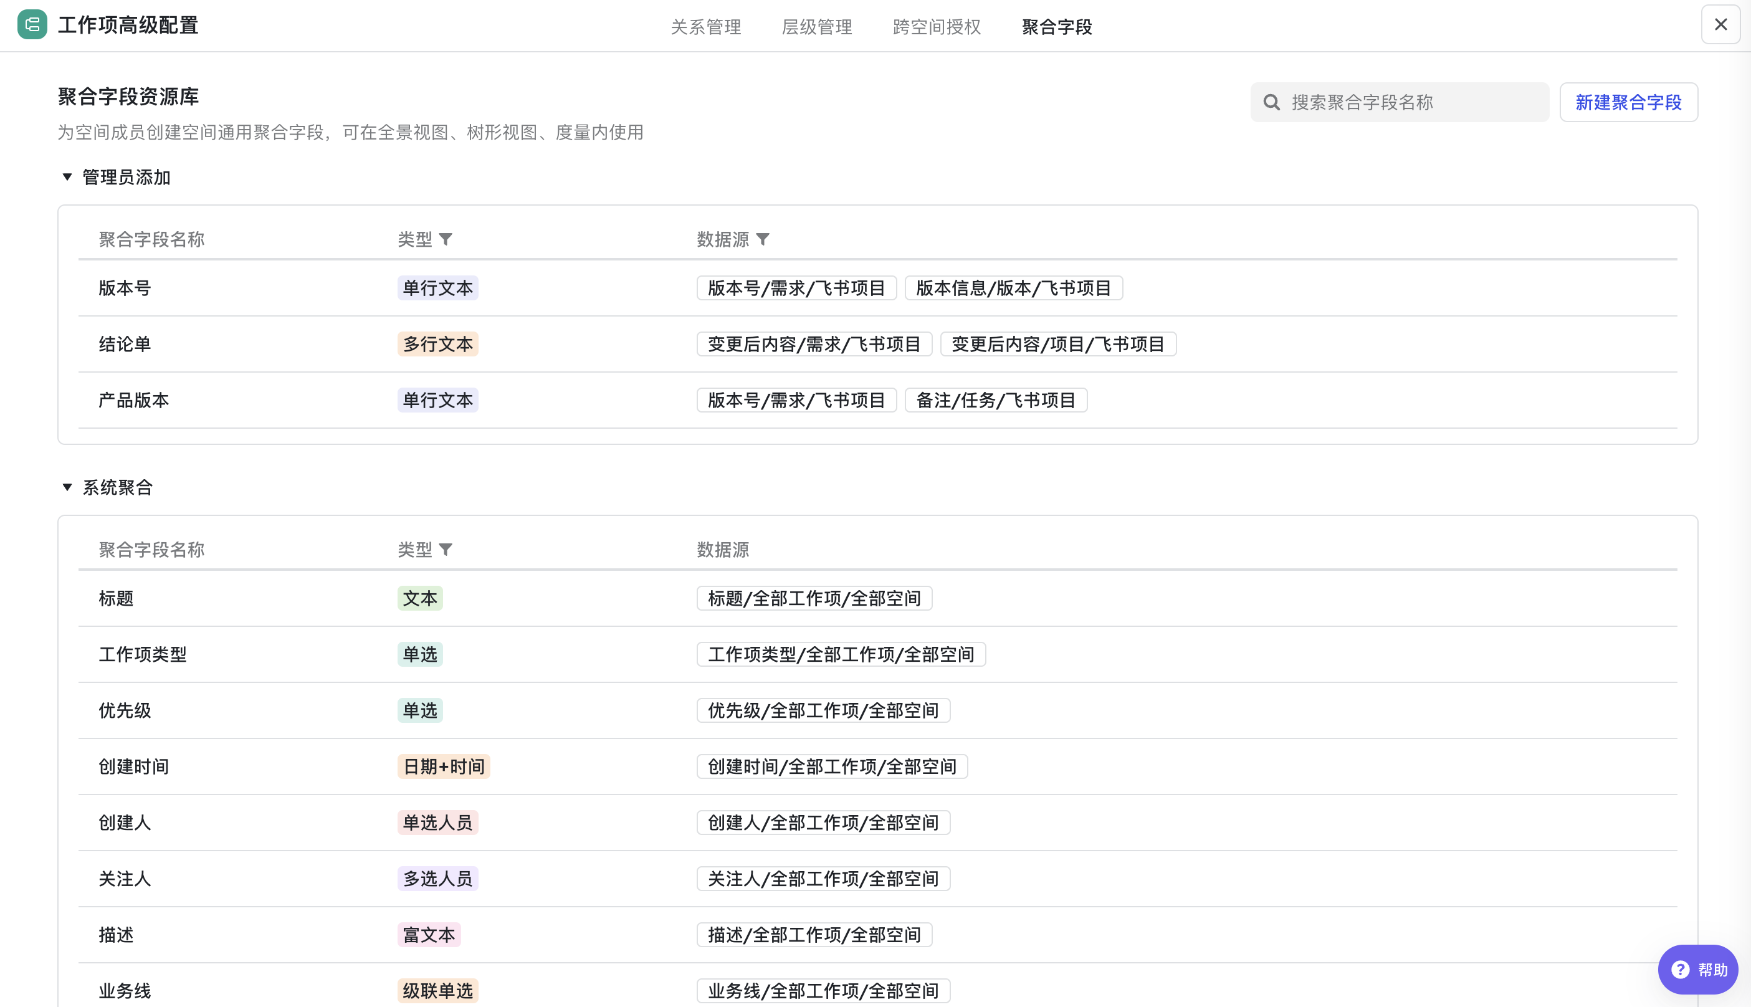
Task: Click the 描述 system field name
Action: (116, 934)
